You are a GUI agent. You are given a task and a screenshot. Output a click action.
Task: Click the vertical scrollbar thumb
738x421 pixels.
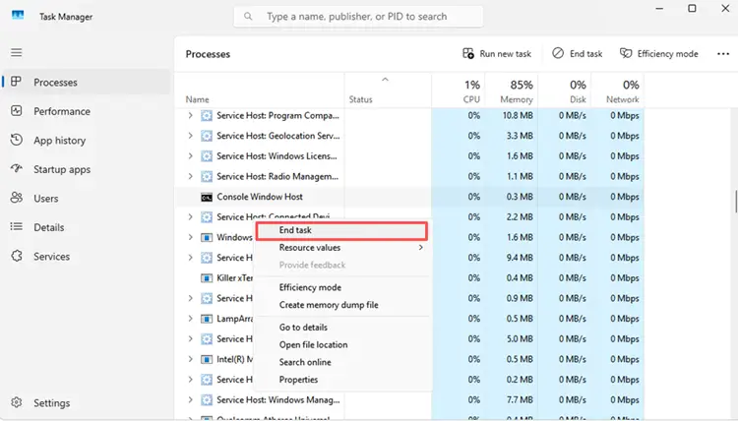(735, 202)
